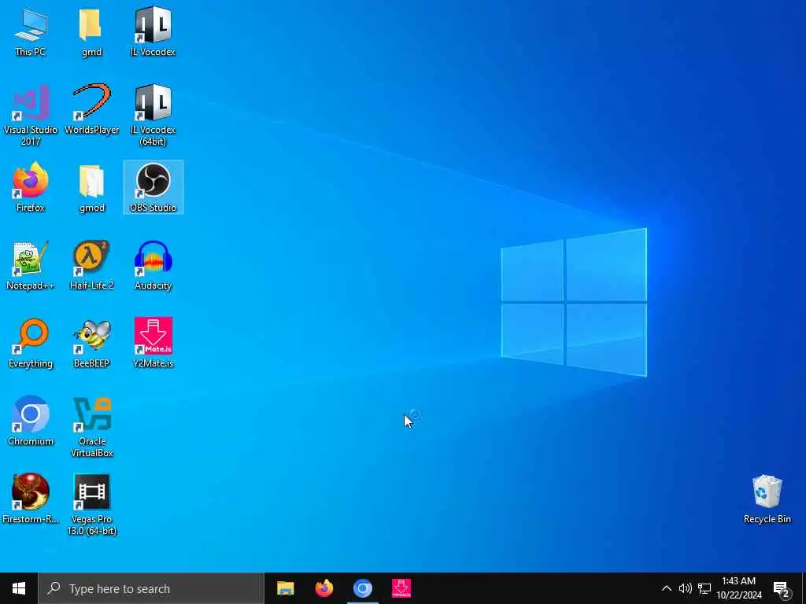Select the Chromium desktop shortcut
This screenshot has width=806, height=604.
[x=31, y=421]
